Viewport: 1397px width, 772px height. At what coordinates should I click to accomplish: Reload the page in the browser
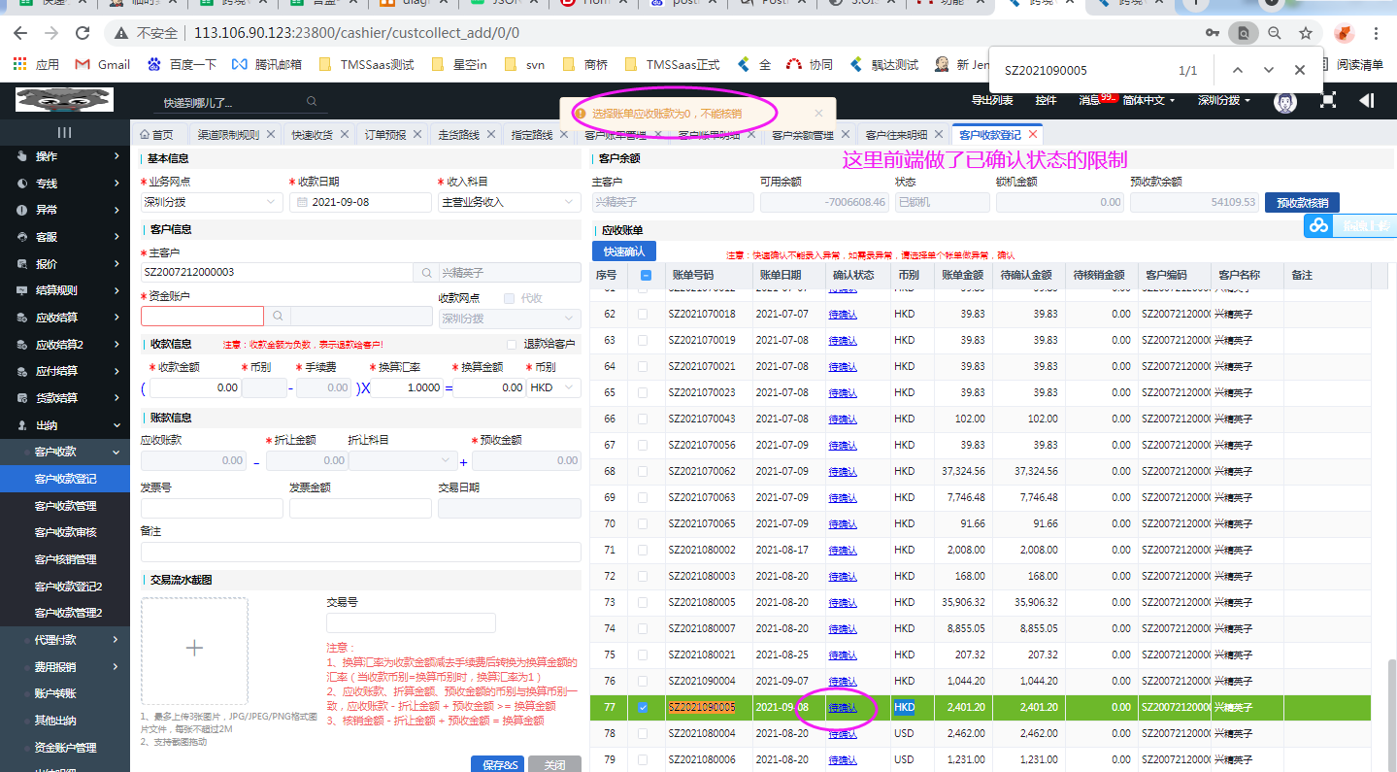(83, 33)
